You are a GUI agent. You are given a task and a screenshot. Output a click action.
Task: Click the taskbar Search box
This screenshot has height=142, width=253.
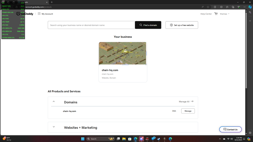click(100, 139)
